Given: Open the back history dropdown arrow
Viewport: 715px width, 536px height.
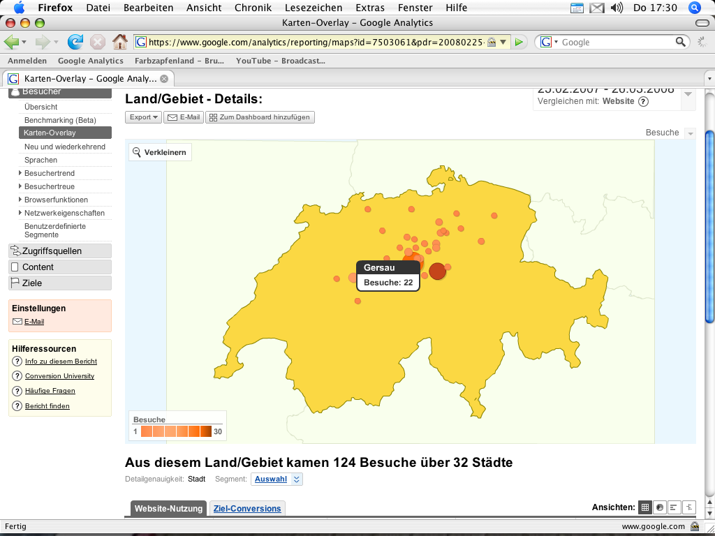Looking at the screenshot, I should point(24,43).
